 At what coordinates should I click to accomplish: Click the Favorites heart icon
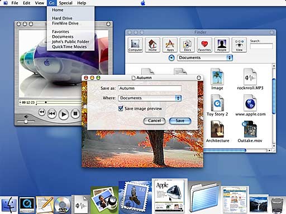point(204,45)
